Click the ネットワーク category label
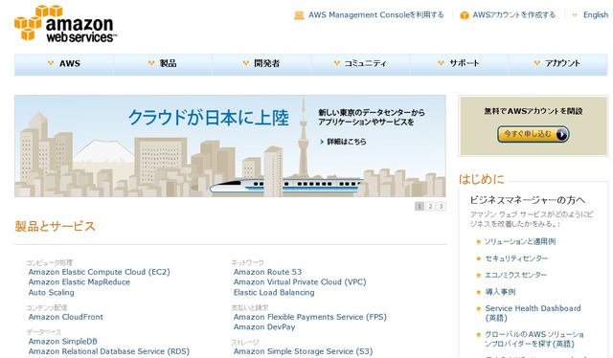This screenshot has height=358, width=613. [247, 262]
